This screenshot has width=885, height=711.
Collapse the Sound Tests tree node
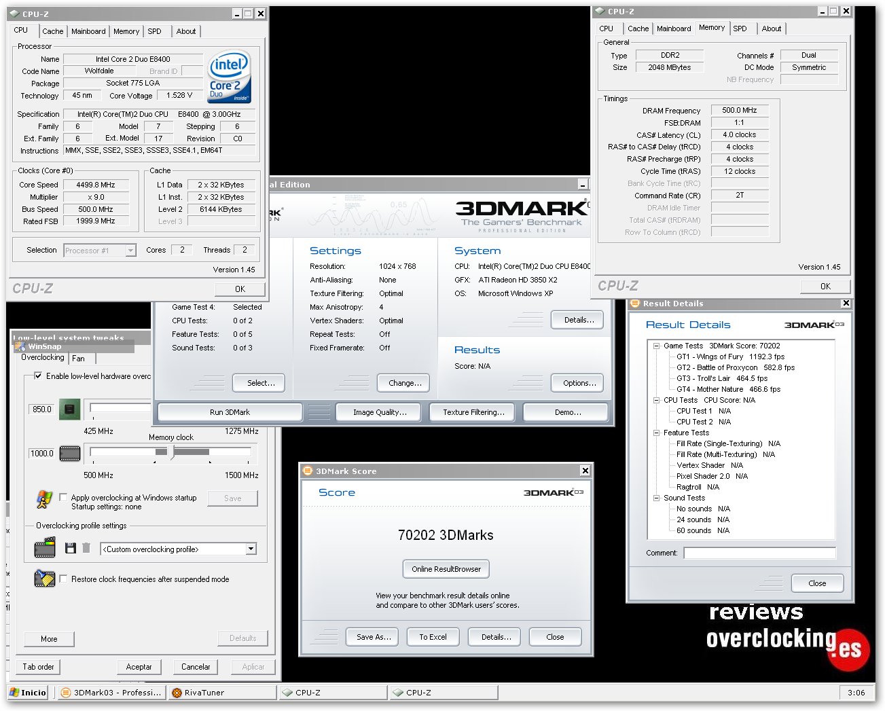[x=657, y=498]
